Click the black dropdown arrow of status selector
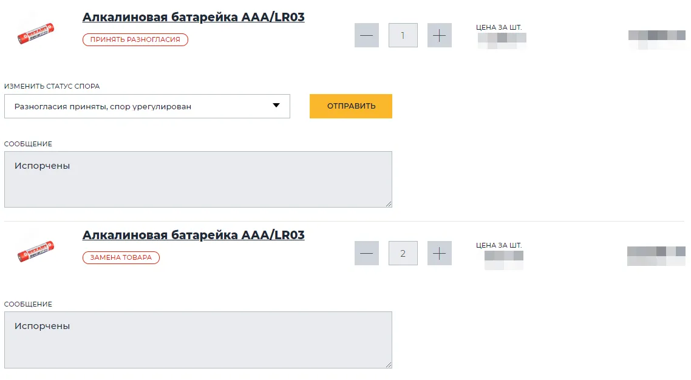 pyautogui.click(x=276, y=106)
